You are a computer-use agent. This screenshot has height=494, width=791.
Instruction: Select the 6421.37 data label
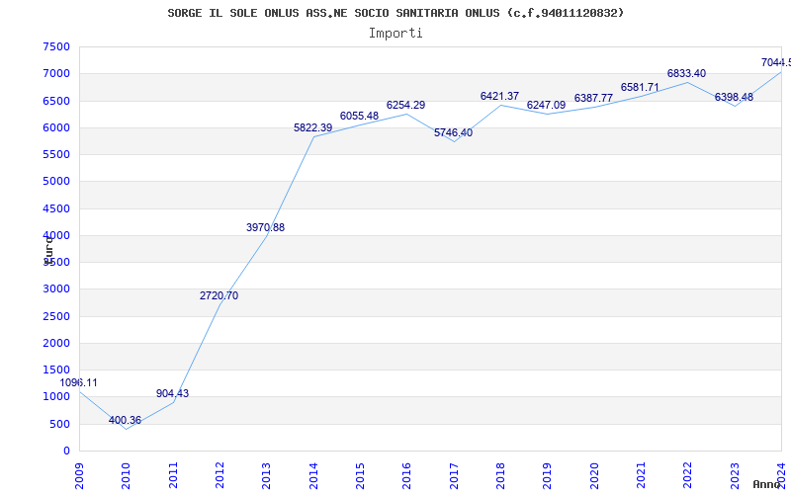pos(499,96)
